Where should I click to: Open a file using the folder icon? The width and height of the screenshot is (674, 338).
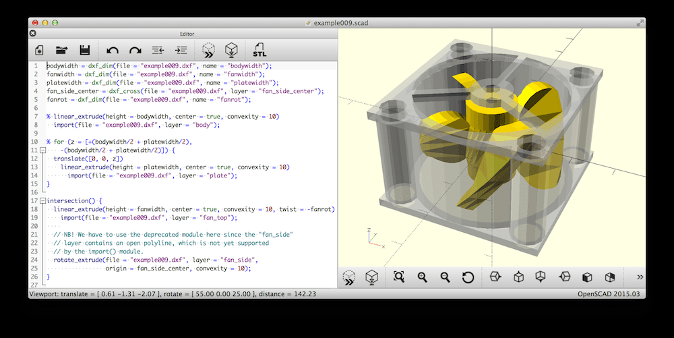pos(61,50)
